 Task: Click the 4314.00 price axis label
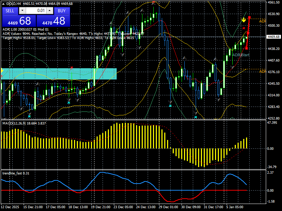coord(274,95)
